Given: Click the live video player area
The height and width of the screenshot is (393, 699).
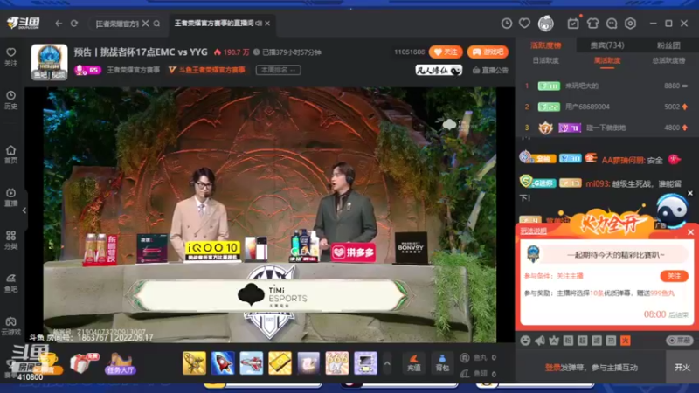Looking at the screenshot, I should (269, 214).
